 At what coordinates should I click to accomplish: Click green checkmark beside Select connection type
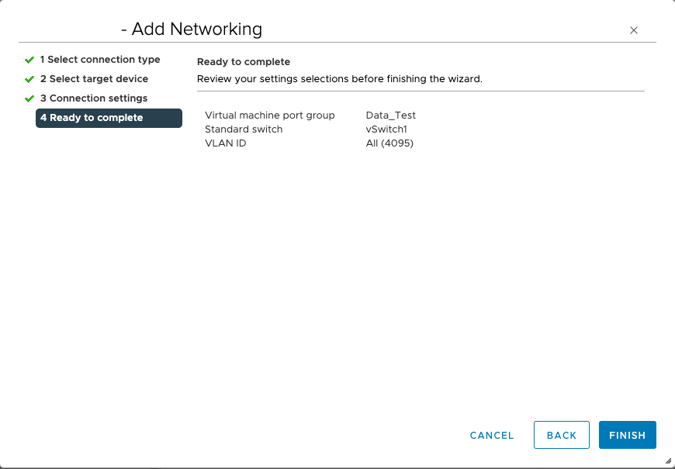29,60
